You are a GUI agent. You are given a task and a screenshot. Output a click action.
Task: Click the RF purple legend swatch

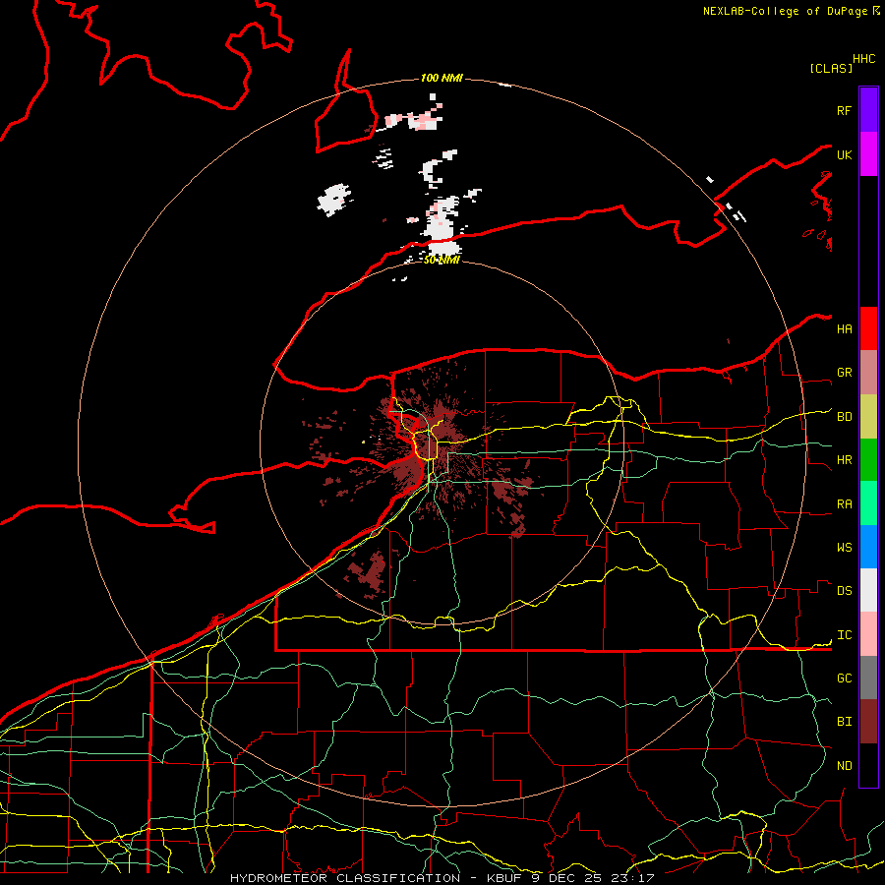(x=868, y=109)
